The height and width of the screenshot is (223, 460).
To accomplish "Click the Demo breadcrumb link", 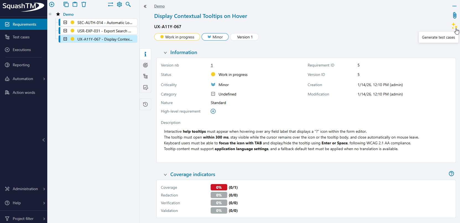I will click(159, 6).
